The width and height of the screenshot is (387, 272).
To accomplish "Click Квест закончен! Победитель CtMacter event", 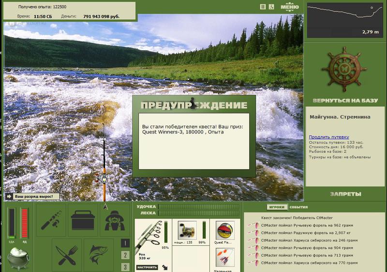I will pyautogui.click(x=297, y=218).
